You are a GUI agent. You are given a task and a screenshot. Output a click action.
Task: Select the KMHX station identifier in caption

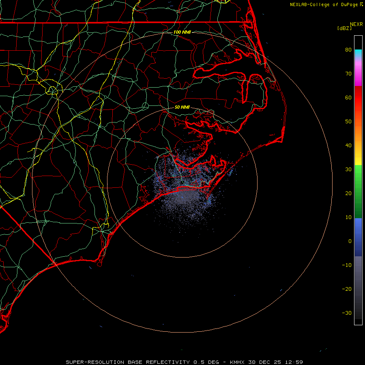(x=237, y=362)
